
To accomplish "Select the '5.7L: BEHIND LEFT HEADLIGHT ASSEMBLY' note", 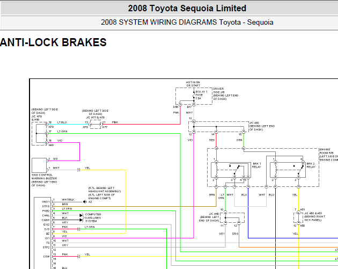I will pos(105,190).
